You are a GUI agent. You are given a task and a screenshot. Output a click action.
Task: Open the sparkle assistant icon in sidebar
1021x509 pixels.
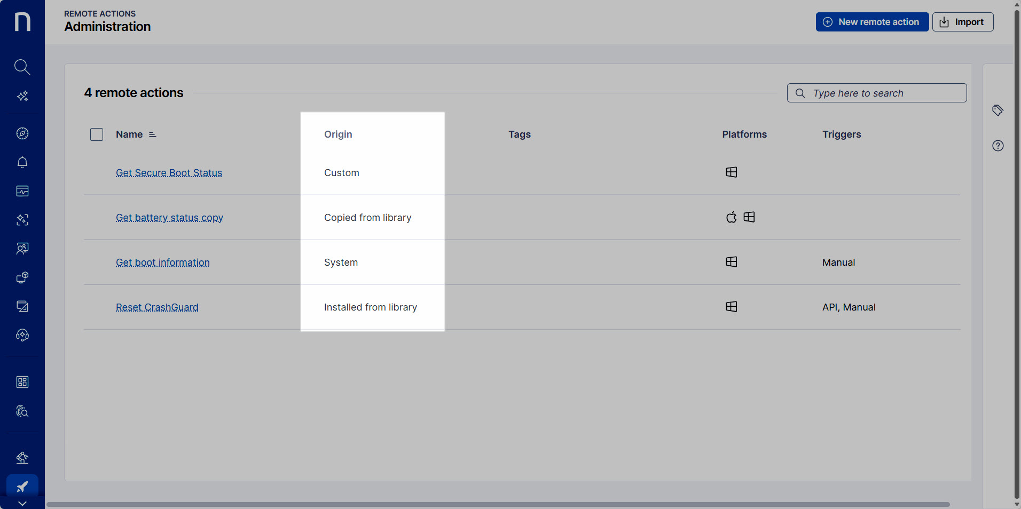(x=22, y=96)
